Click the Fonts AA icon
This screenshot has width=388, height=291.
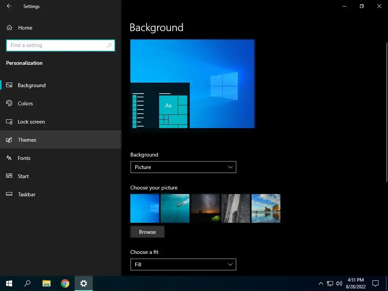(x=9, y=158)
